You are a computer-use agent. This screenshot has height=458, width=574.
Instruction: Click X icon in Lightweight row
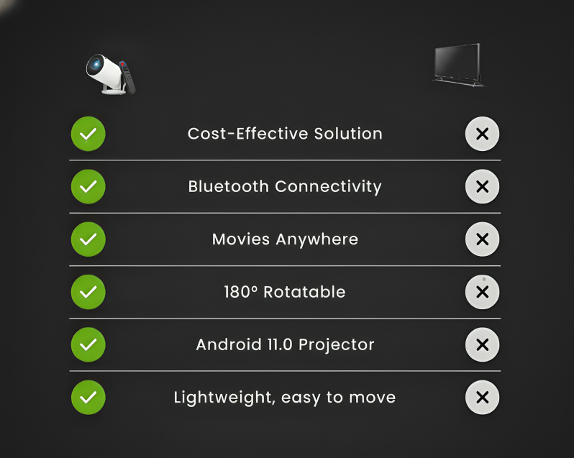point(482,398)
